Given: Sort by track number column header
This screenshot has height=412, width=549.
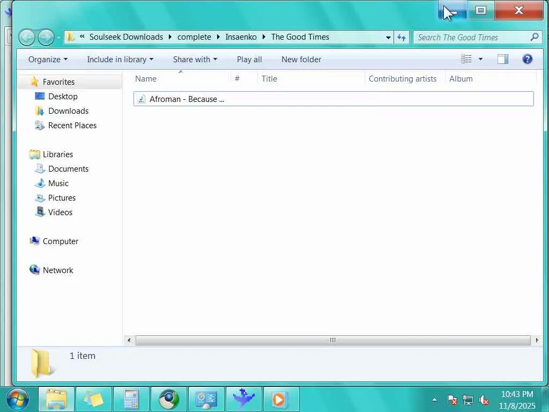Looking at the screenshot, I should click(244, 79).
